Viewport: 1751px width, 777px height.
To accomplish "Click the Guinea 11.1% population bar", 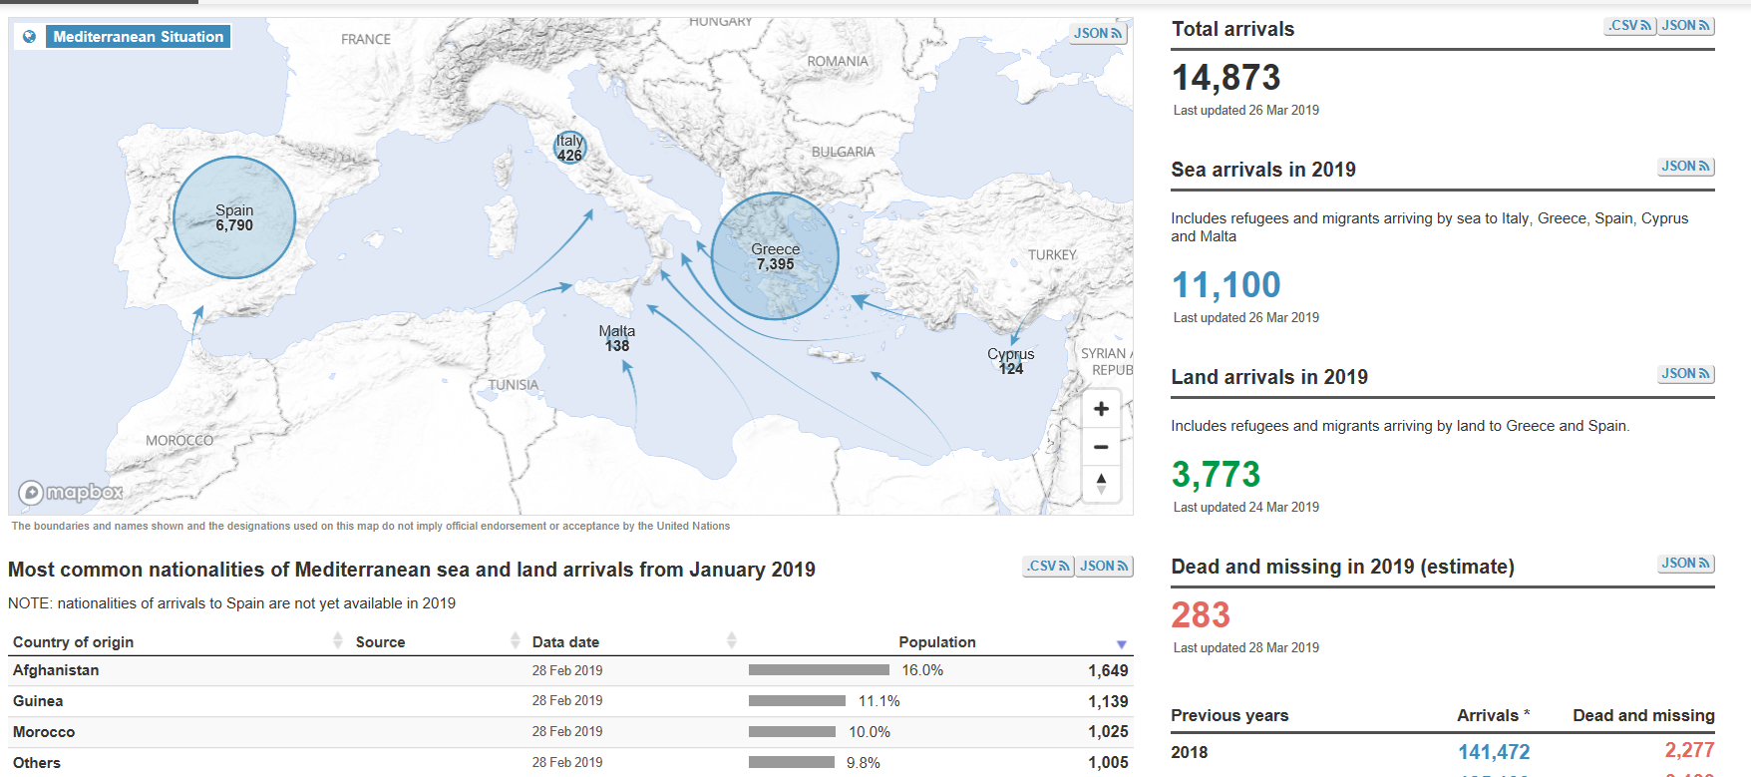I will coord(797,701).
